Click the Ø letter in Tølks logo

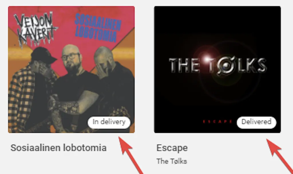tap(226, 66)
